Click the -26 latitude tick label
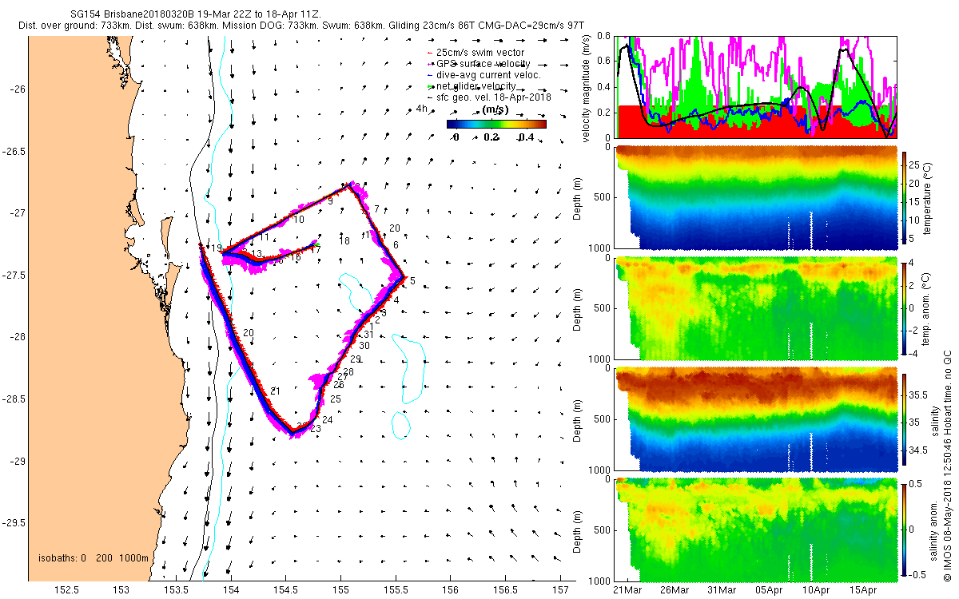Screen dimensions: 959x599 click(x=17, y=89)
